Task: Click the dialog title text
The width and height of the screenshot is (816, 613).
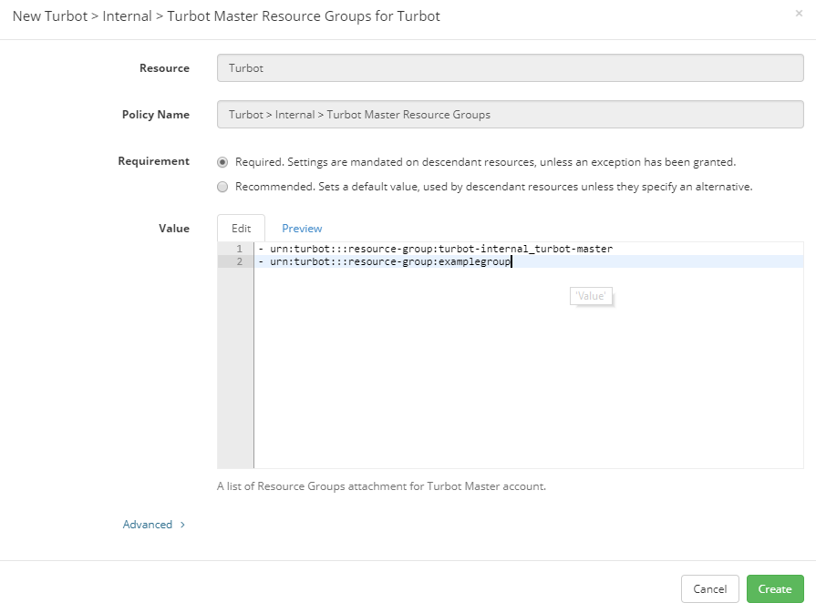Action: (226, 16)
